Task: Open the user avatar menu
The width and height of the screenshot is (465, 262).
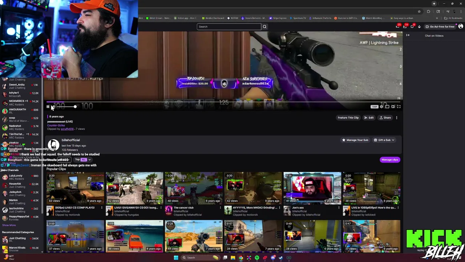Action: [461, 27]
